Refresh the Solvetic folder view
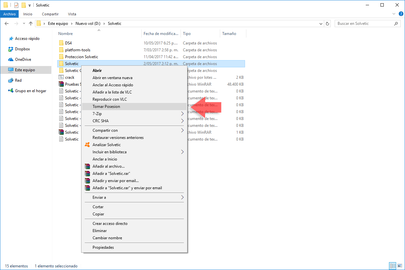 tap(328, 24)
